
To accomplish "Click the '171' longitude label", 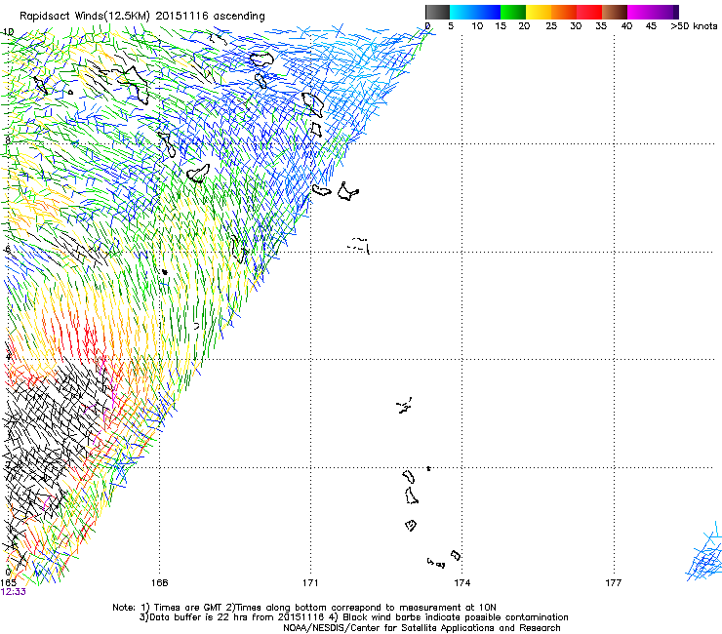I will [310, 583].
